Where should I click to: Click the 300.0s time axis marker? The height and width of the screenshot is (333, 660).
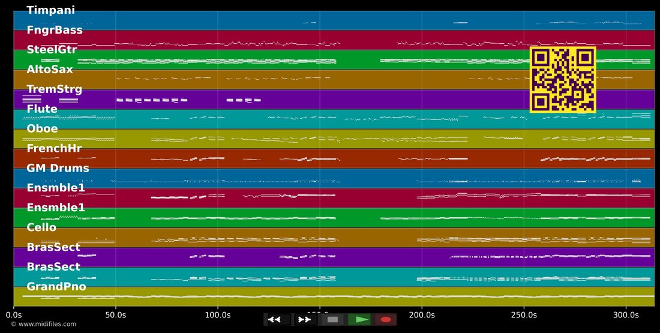(626, 315)
